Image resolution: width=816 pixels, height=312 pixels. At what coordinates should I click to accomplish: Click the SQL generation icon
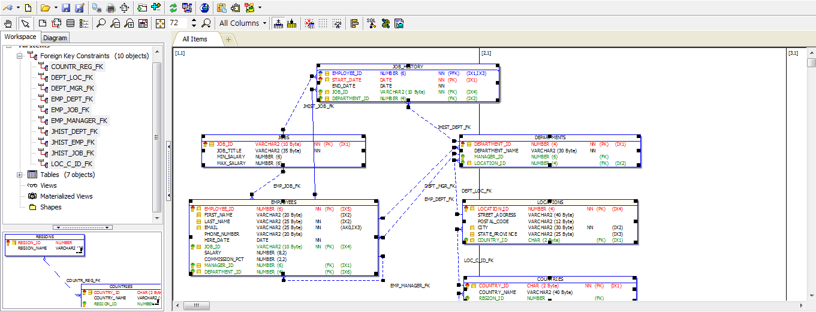point(371,23)
